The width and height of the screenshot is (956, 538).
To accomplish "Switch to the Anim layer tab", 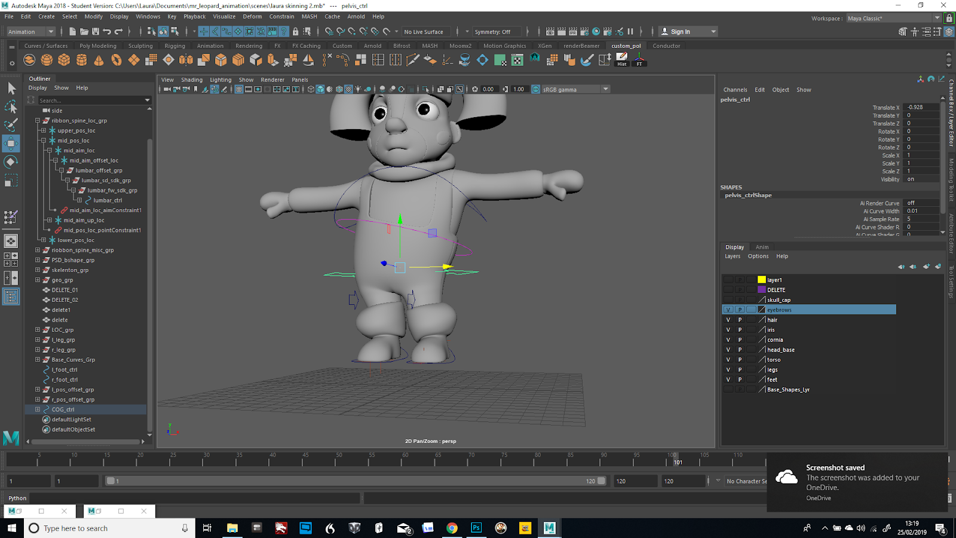I will click(762, 247).
